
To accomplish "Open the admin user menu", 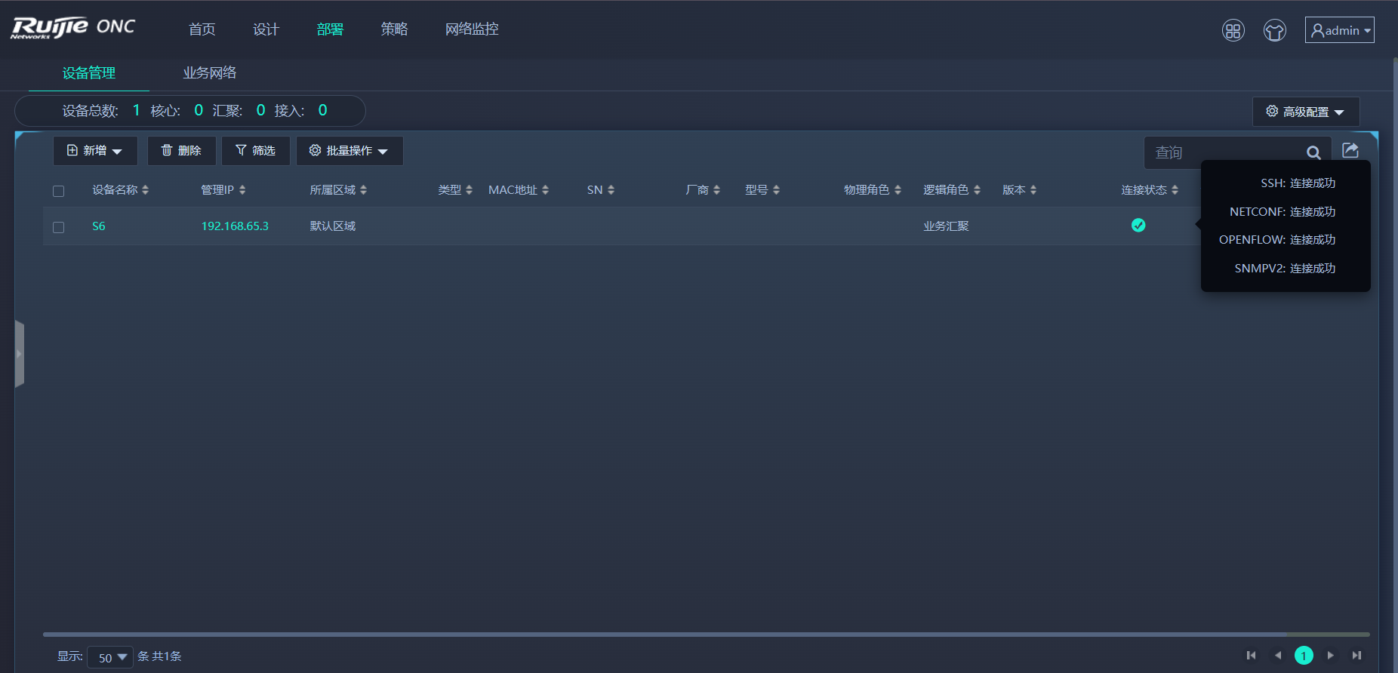I will (x=1340, y=30).
